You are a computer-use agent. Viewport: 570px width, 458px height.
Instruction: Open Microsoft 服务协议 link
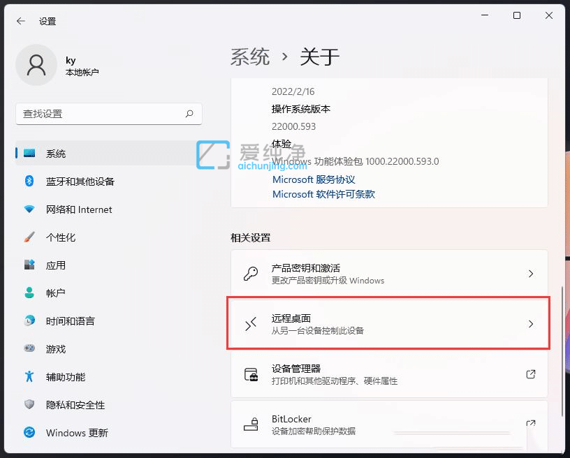point(314,179)
